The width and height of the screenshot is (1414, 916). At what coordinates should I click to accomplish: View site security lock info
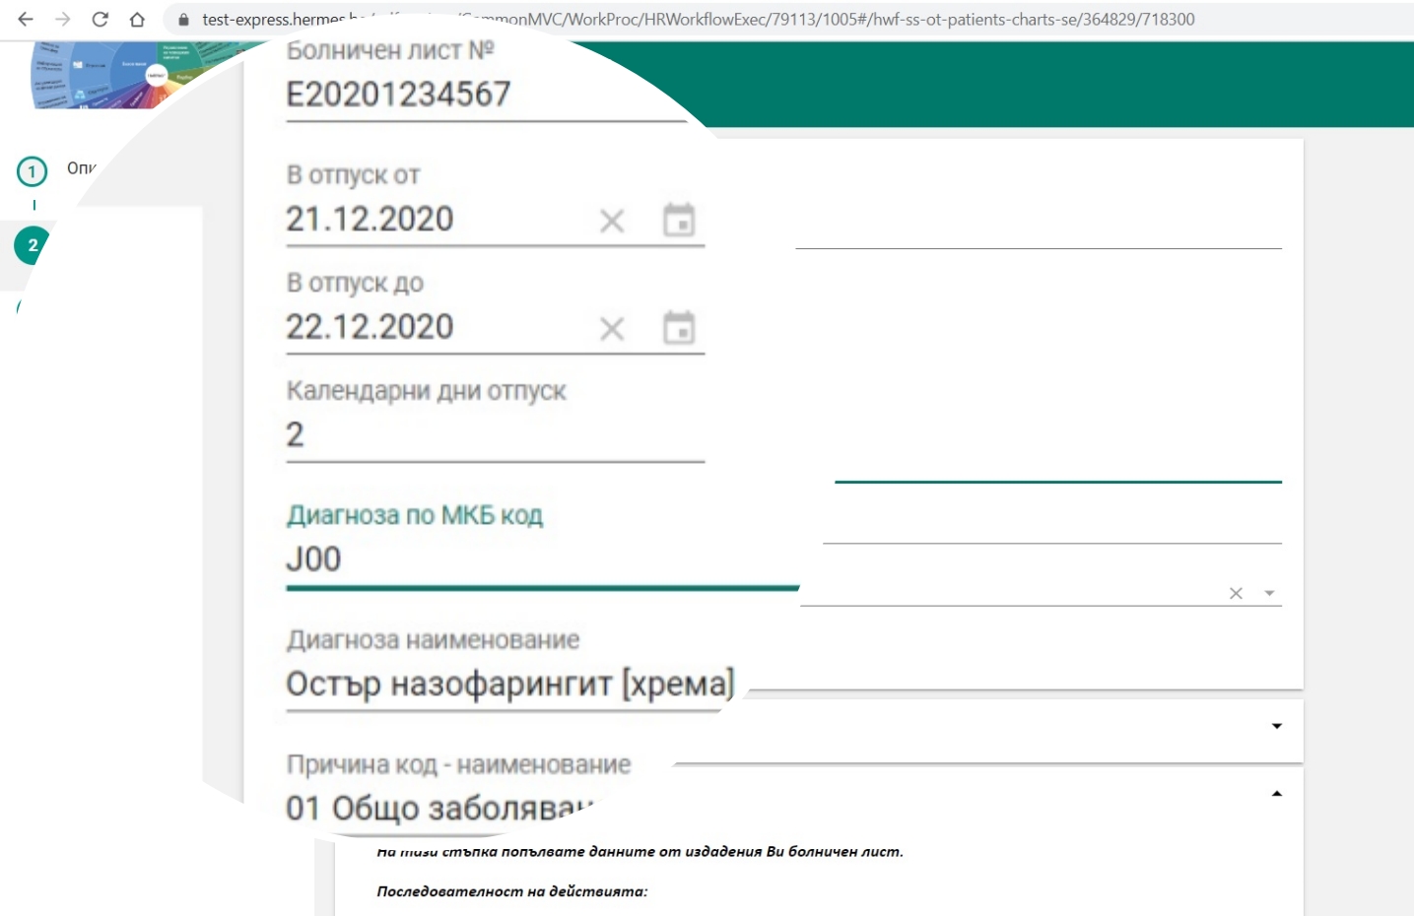pos(183,20)
